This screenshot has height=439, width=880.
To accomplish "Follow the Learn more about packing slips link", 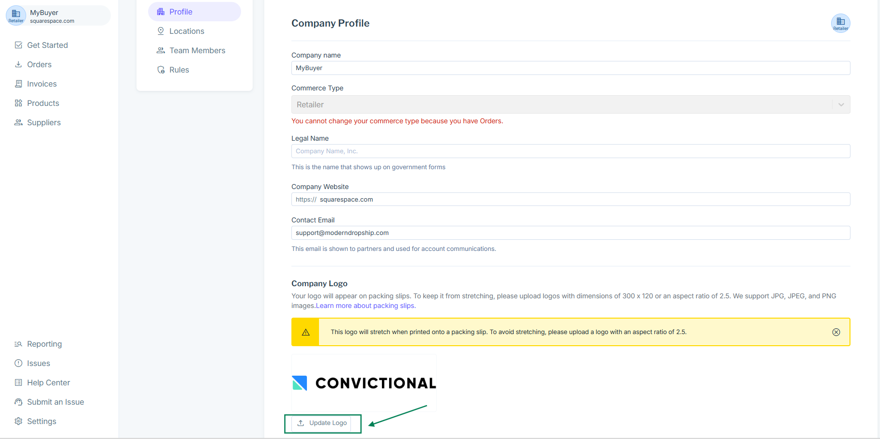I will (x=365, y=306).
